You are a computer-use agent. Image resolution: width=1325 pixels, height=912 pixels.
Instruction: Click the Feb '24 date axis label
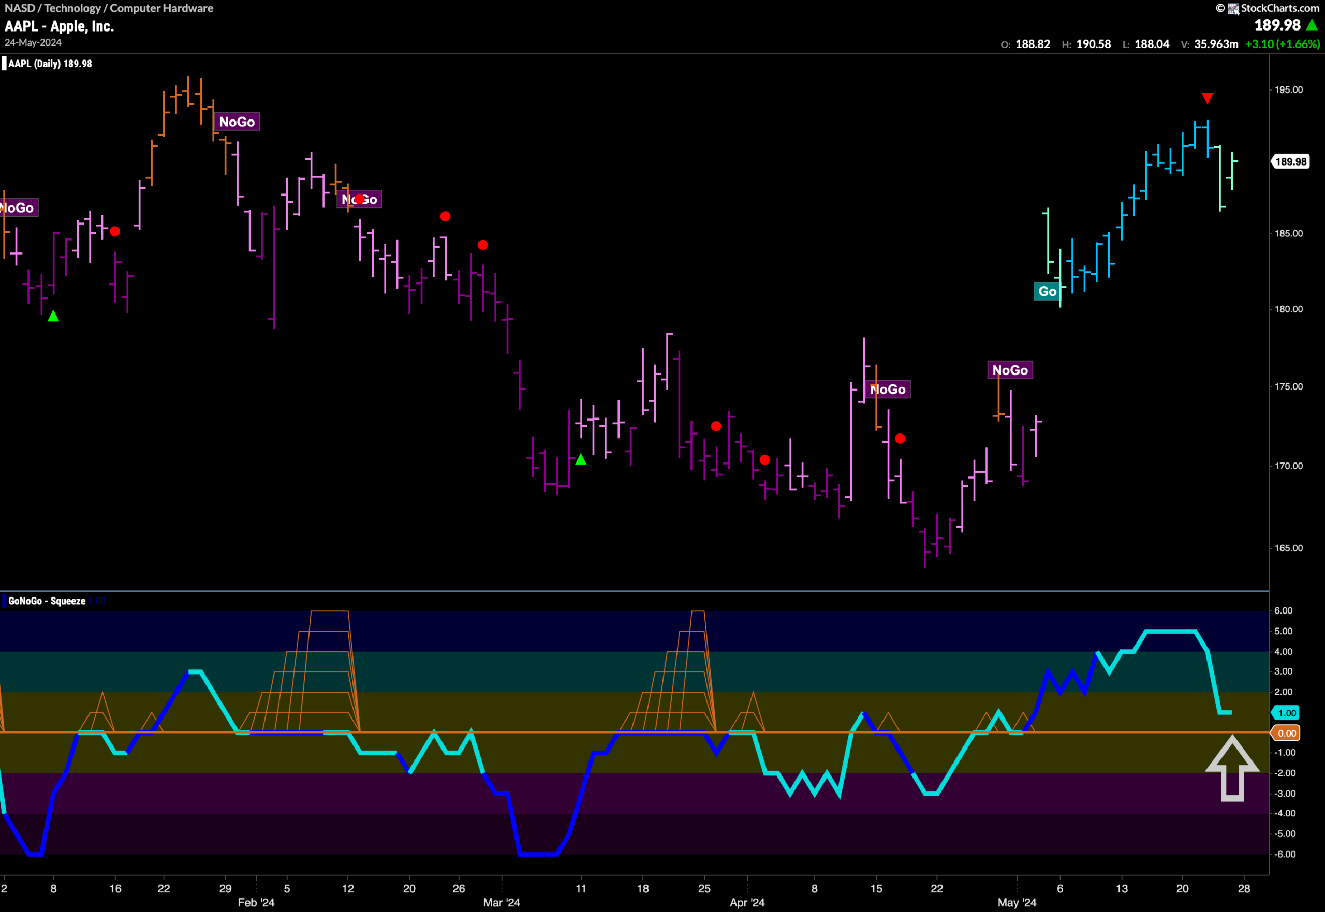(x=256, y=903)
